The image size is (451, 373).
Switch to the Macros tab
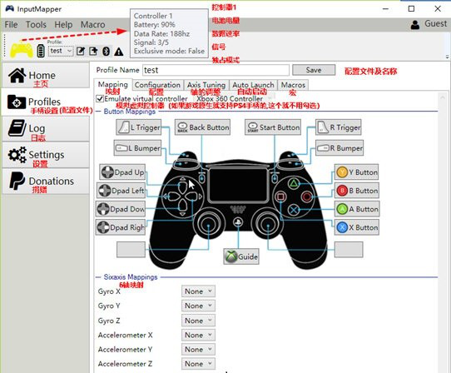293,85
